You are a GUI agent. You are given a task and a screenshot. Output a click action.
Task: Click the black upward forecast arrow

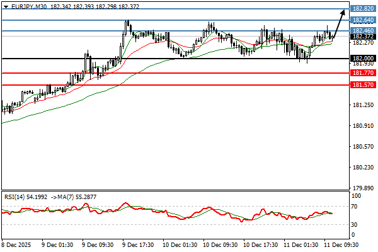coord(340,23)
